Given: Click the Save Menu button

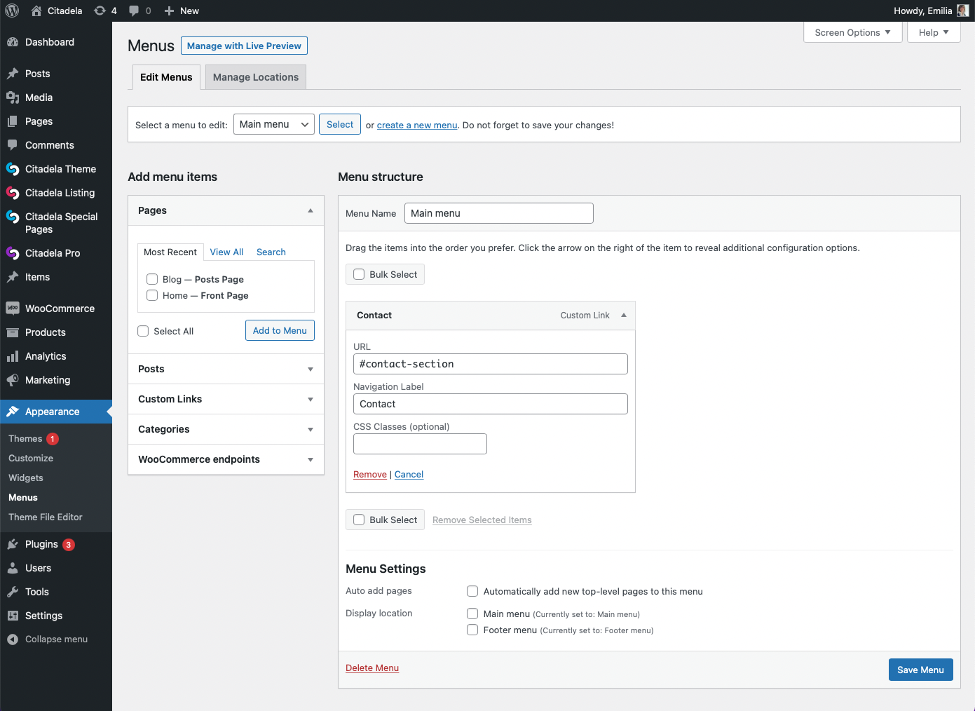Looking at the screenshot, I should pyautogui.click(x=920, y=670).
